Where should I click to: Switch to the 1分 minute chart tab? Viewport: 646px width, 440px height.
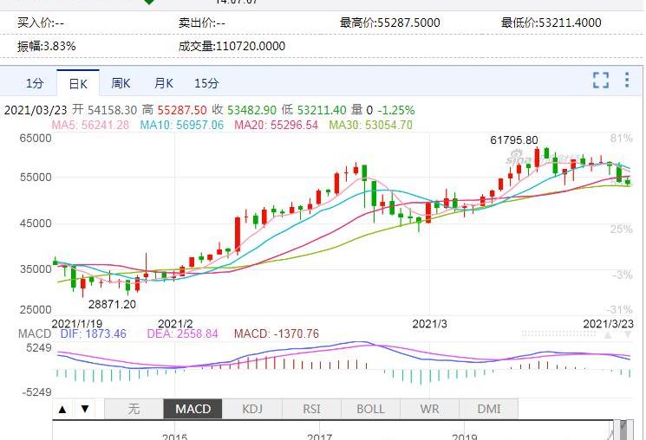(34, 83)
